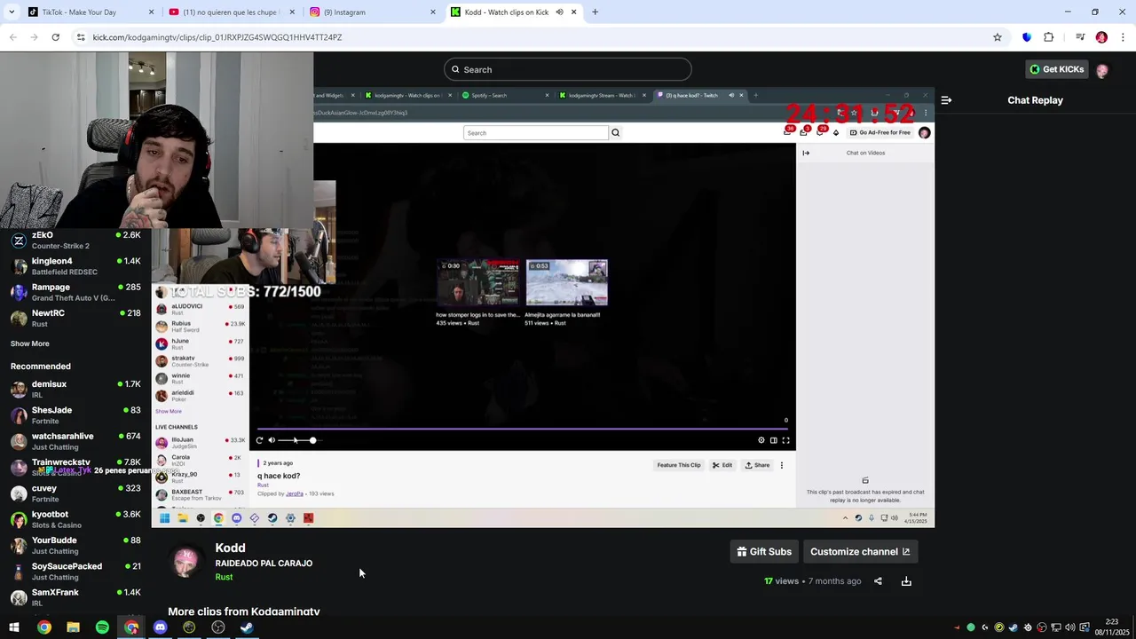Open the volume icon in the system tray
The width and height of the screenshot is (1136, 639).
1069,627
